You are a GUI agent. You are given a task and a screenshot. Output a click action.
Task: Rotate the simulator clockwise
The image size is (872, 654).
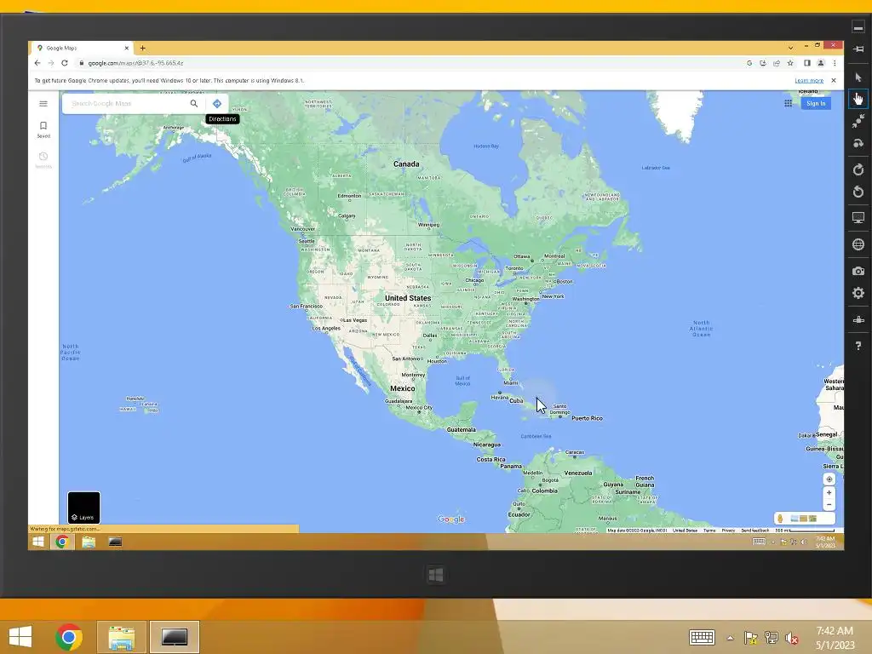pyautogui.click(x=858, y=169)
